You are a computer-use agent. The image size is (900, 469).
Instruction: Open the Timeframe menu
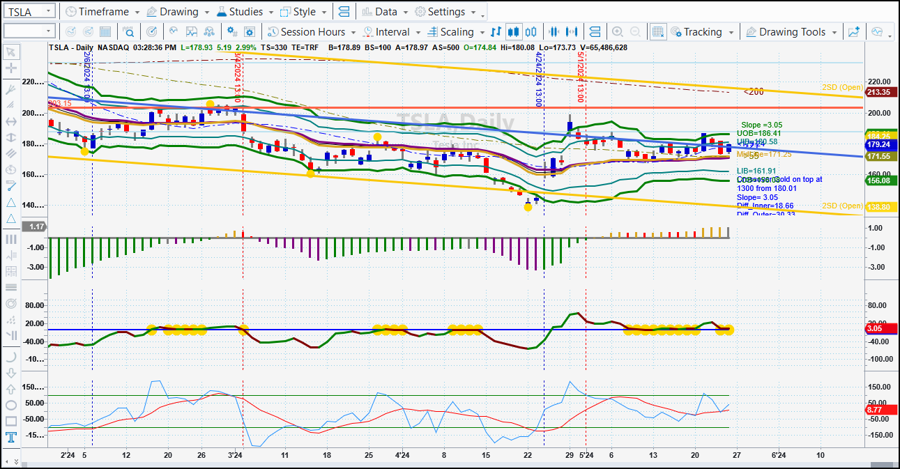pos(102,12)
